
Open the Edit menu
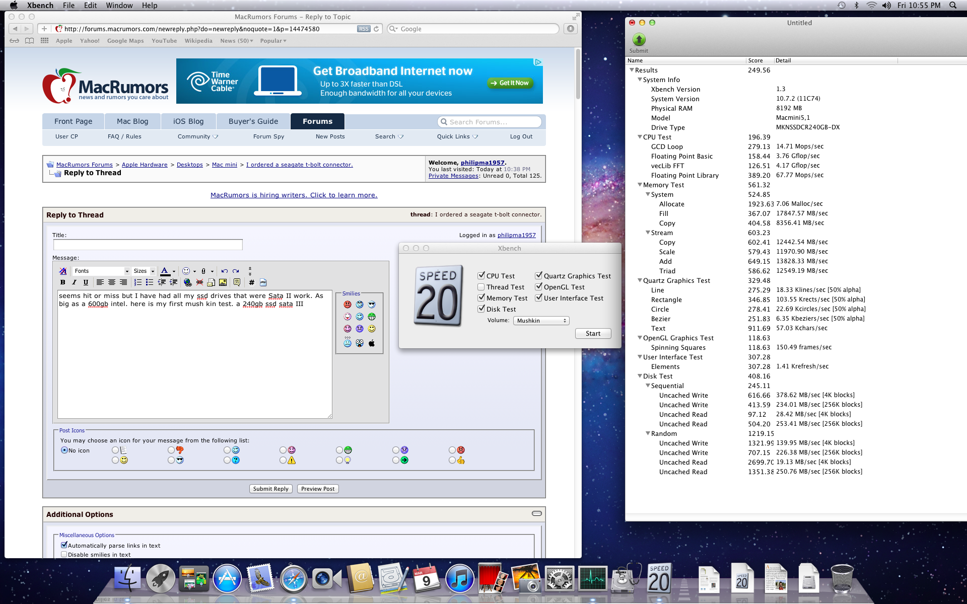[x=90, y=6]
